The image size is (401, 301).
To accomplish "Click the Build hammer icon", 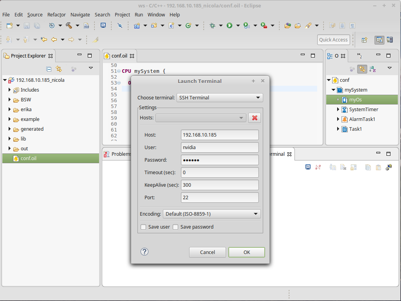I will tap(69, 25).
